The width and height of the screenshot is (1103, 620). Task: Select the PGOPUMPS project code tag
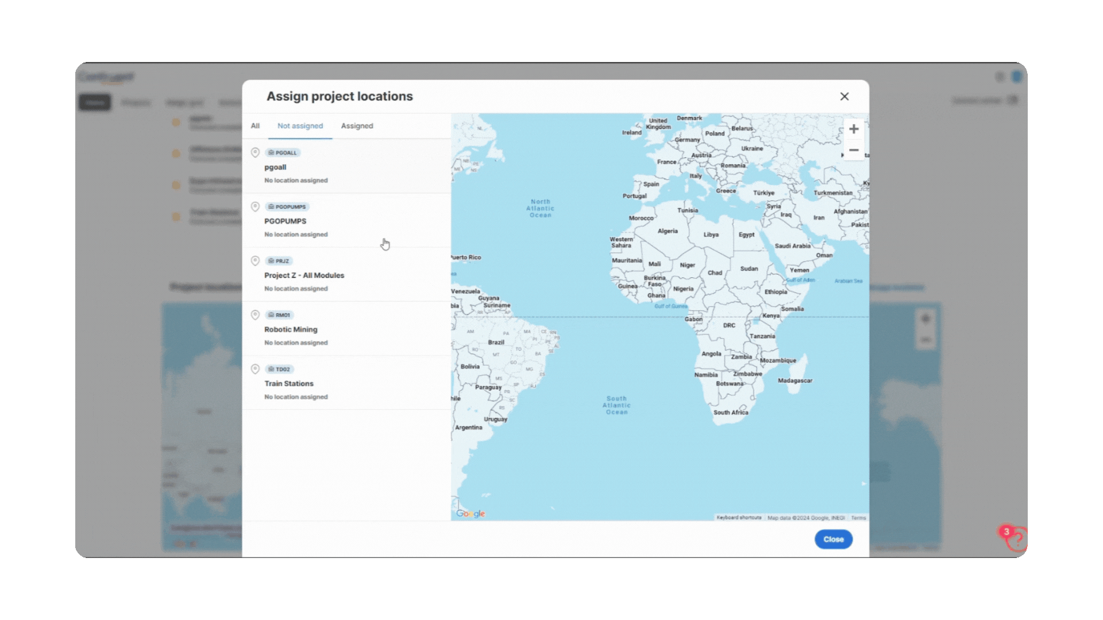click(287, 207)
